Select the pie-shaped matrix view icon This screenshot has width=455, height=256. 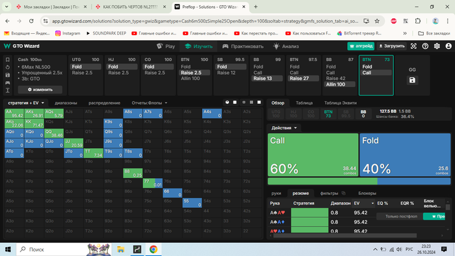(227, 103)
